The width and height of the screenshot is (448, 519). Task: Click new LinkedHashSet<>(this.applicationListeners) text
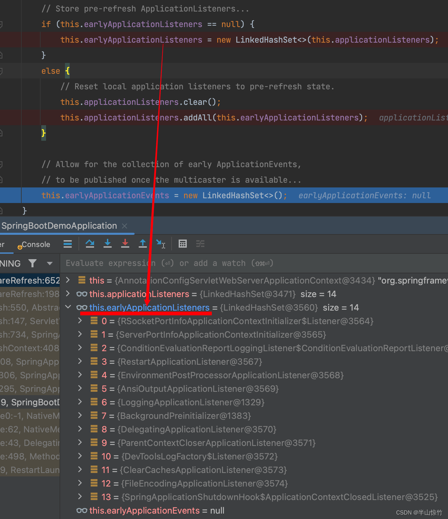tap(325, 40)
